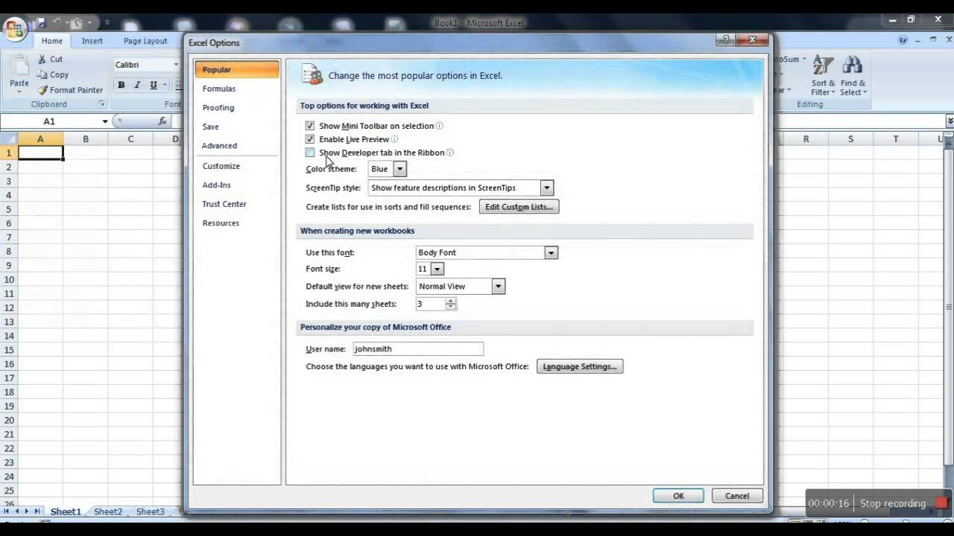Select the Add-Ins category
Image resolution: width=954 pixels, height=536 pixels.
[237, 185]
